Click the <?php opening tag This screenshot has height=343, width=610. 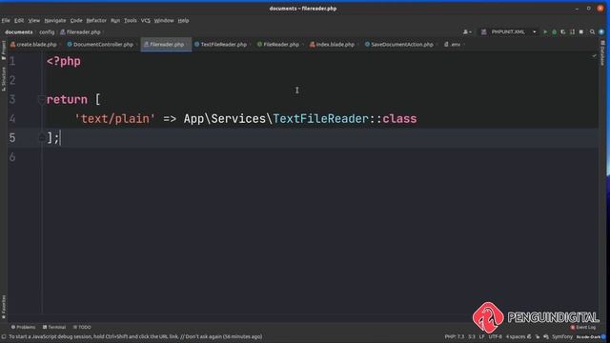click(x=64, y=61)
